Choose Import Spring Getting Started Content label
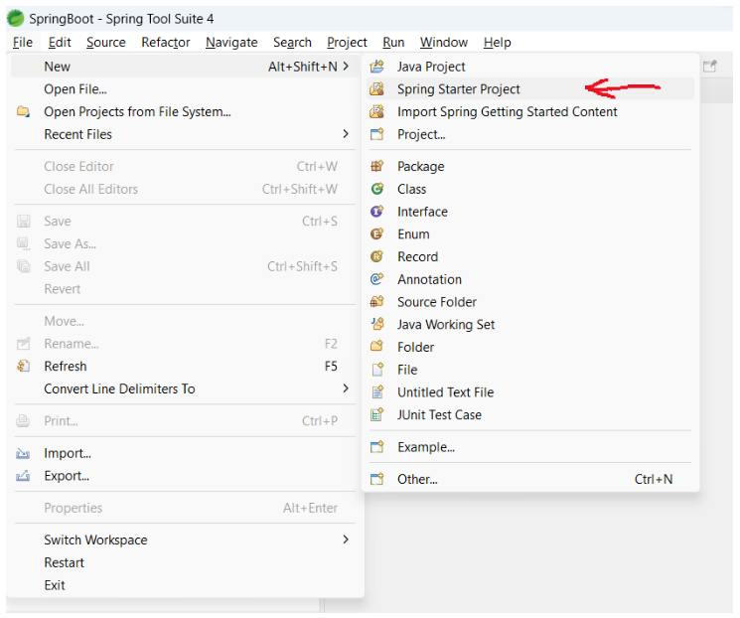The image size is (740, 618). click(x=508, y=112)
